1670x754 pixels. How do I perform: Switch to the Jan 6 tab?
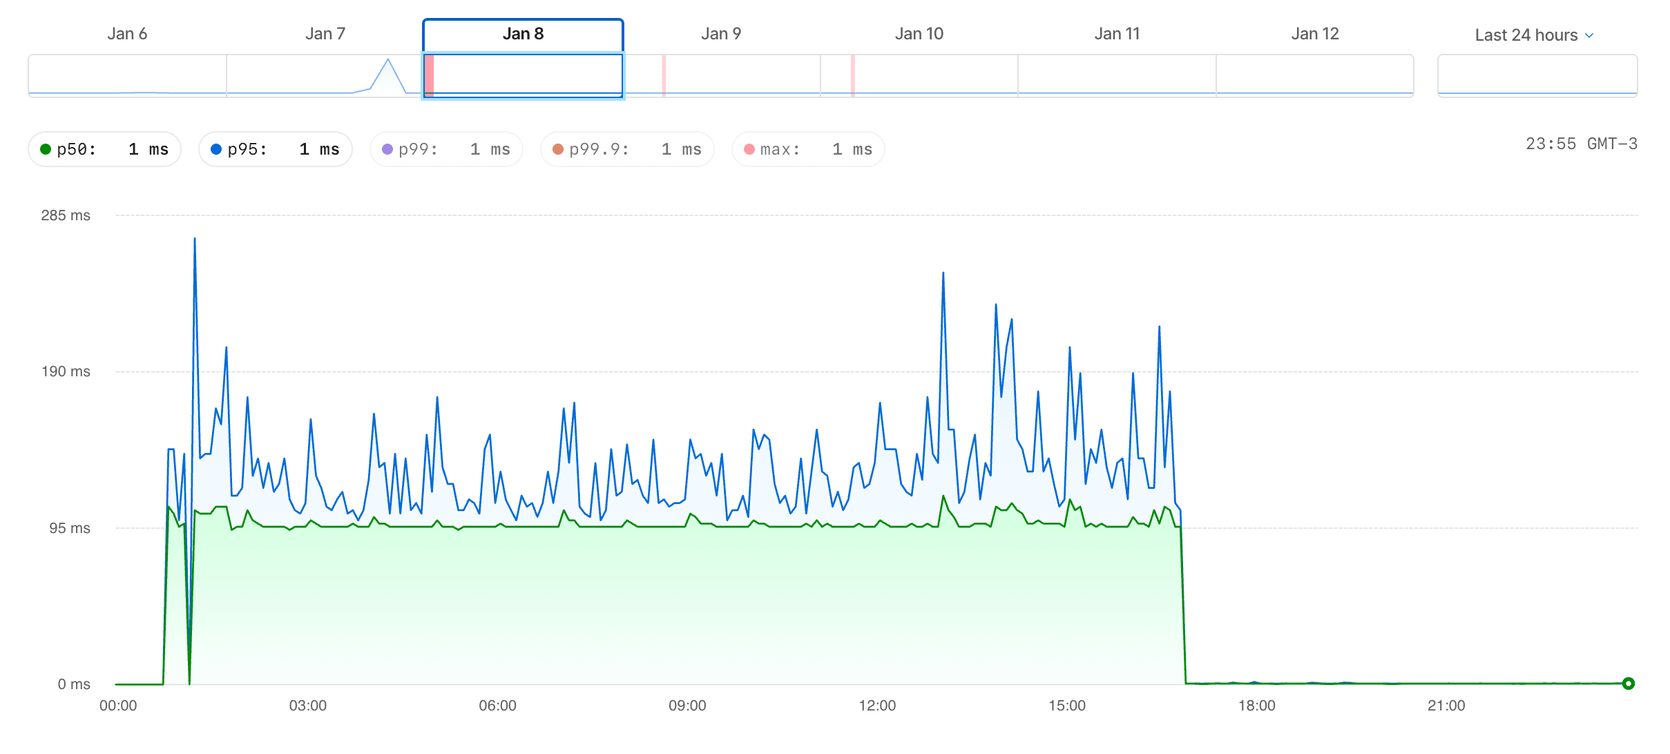[x=127, y=32]
